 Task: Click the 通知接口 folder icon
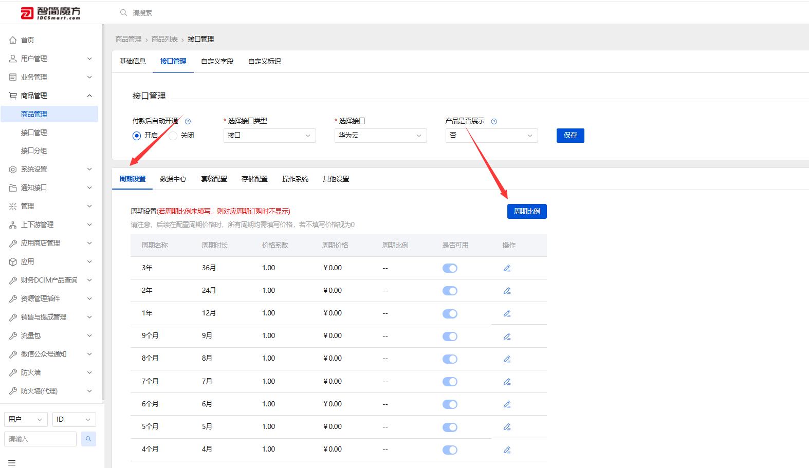click(x=13, y=188)
